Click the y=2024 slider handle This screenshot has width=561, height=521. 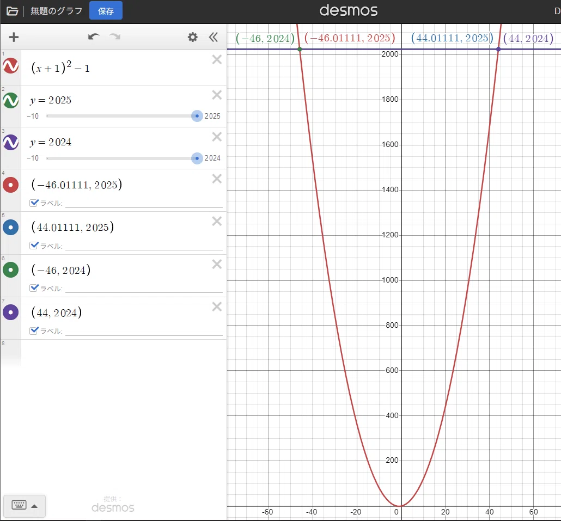pyautogui.click(x=197, y=158)
